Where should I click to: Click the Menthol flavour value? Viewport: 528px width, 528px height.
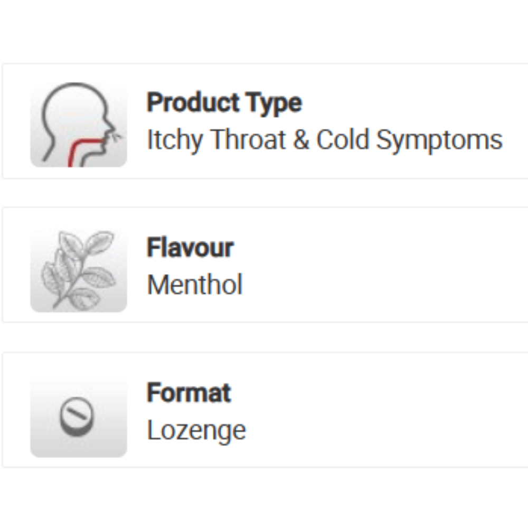[194, 285]
